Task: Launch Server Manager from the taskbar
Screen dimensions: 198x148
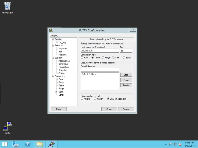Action: 16,144
